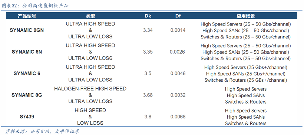The height and width of the screenshot is (135, 304).
Task: Select the Df column header
Action: (178, 16)
